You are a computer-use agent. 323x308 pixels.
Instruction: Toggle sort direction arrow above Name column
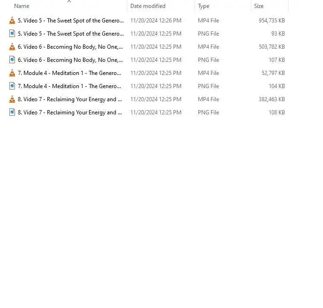click(x=69, y=1)
